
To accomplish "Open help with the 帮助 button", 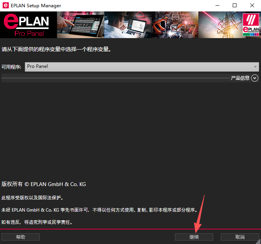I will point(21,237).
